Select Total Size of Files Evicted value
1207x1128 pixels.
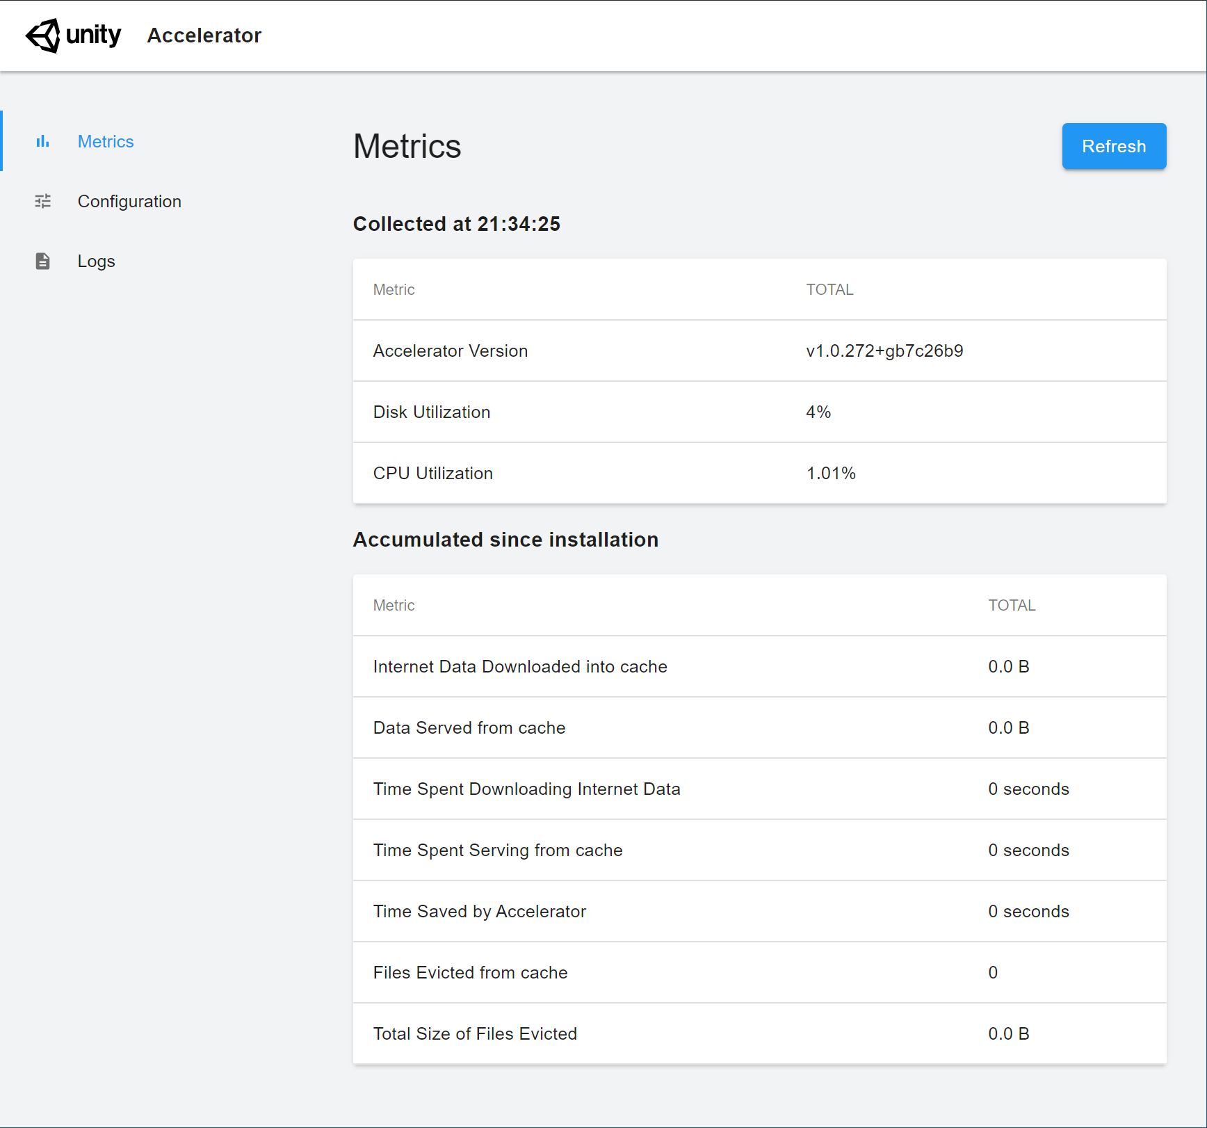[1009, 1033]
